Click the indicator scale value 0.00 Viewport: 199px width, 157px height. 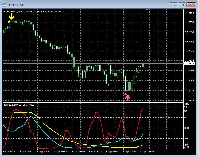tap(187, 128)
